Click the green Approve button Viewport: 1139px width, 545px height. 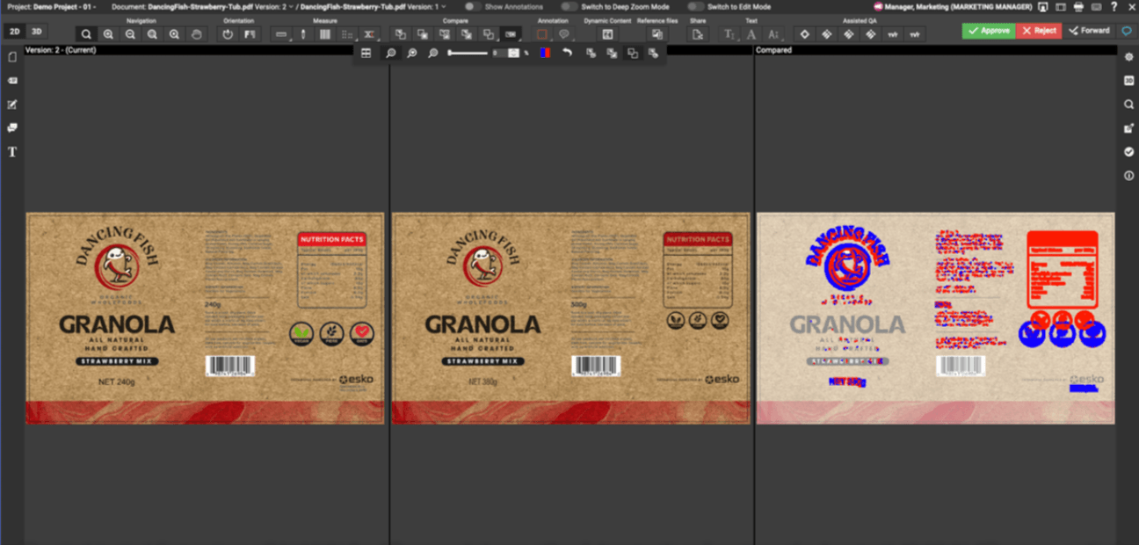(989, 31)
